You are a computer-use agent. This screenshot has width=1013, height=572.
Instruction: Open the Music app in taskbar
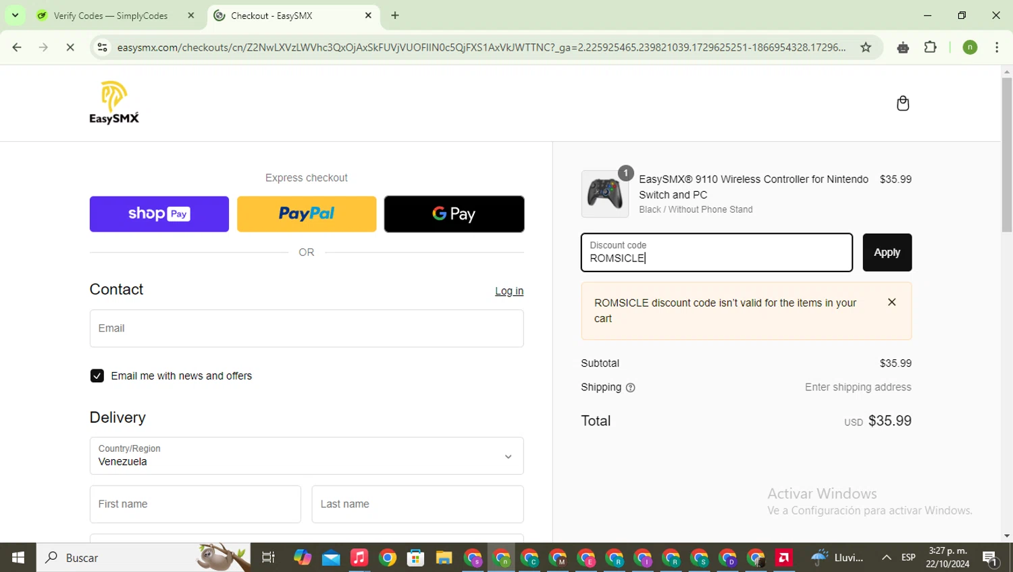tap(359, 558)
